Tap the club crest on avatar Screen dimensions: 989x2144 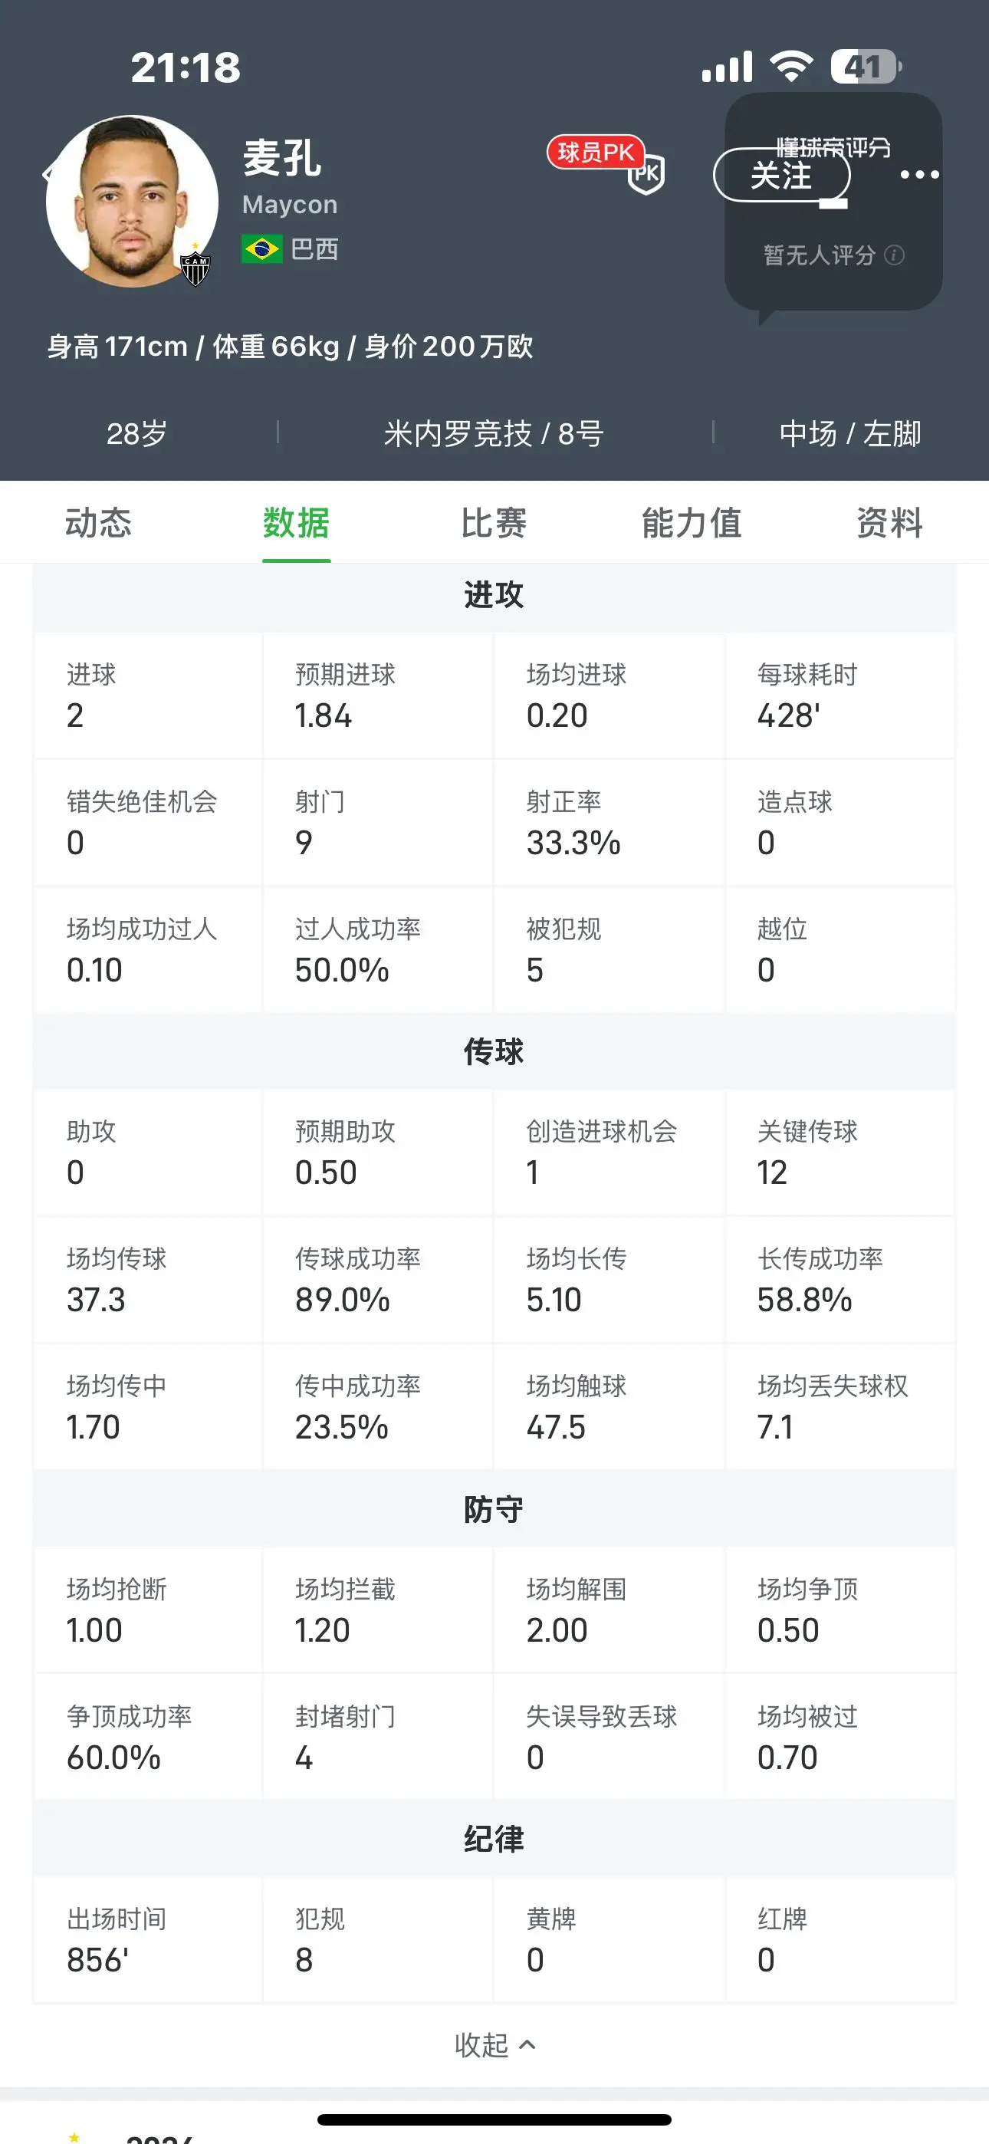[195, 266]
